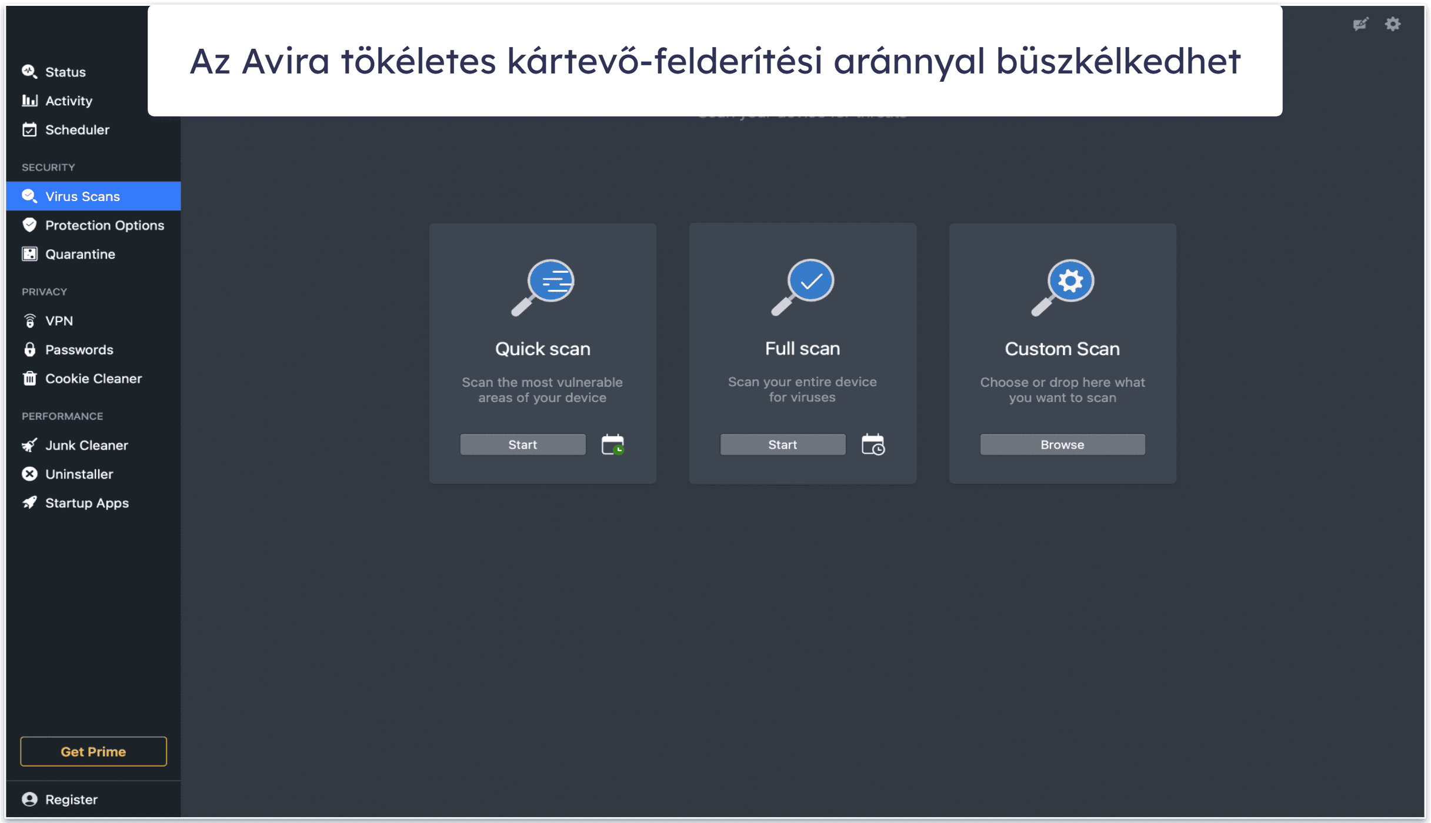
Task: Click the Full scan title text
Action: pos(802,349)
